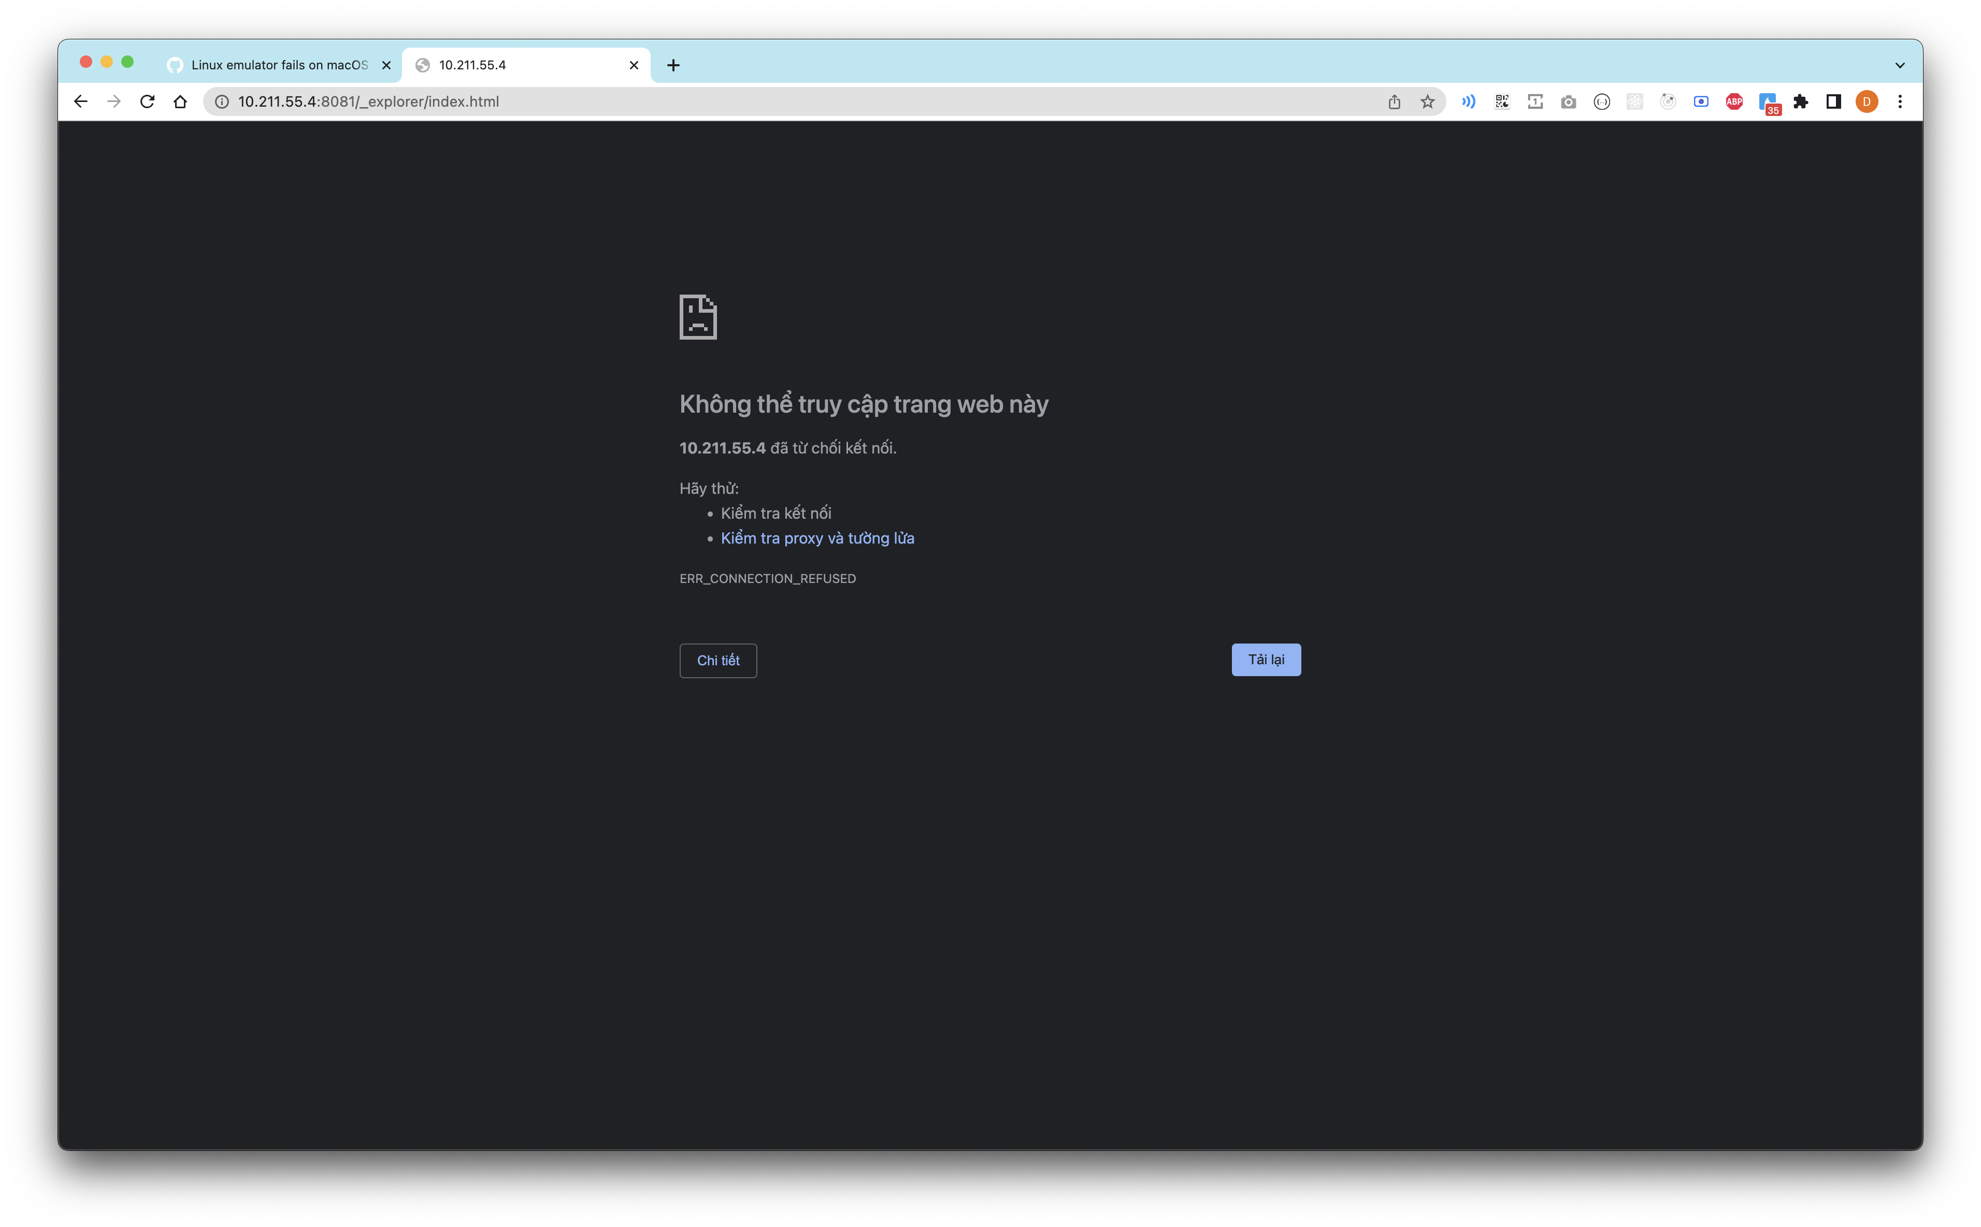Open the profile avatar D menu
This screenshot has width=1981, height=1227.
tap(1865, 101)
